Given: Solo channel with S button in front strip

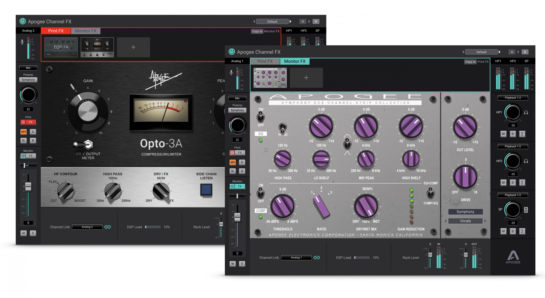Looking at the screenshot, I should click(242, 264).
